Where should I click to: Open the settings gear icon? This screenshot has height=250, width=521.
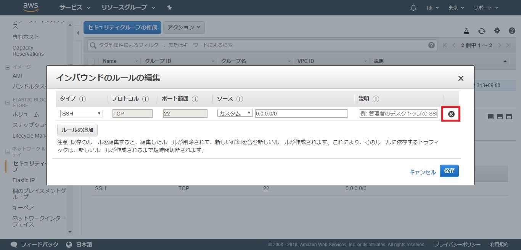[x=497, y=31]
